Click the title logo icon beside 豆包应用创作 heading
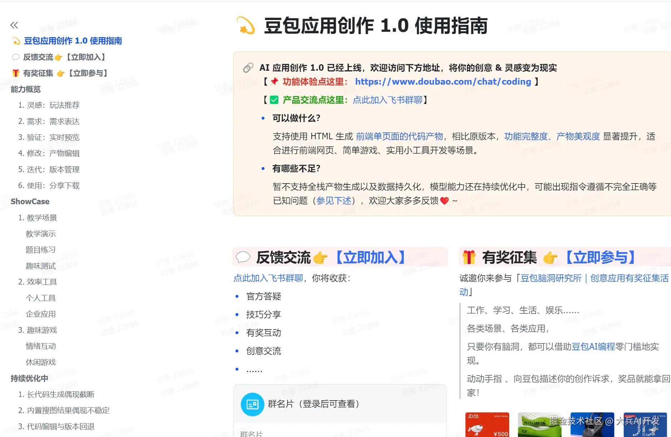Viewport: 671px width, 437px height. (246, 26)
